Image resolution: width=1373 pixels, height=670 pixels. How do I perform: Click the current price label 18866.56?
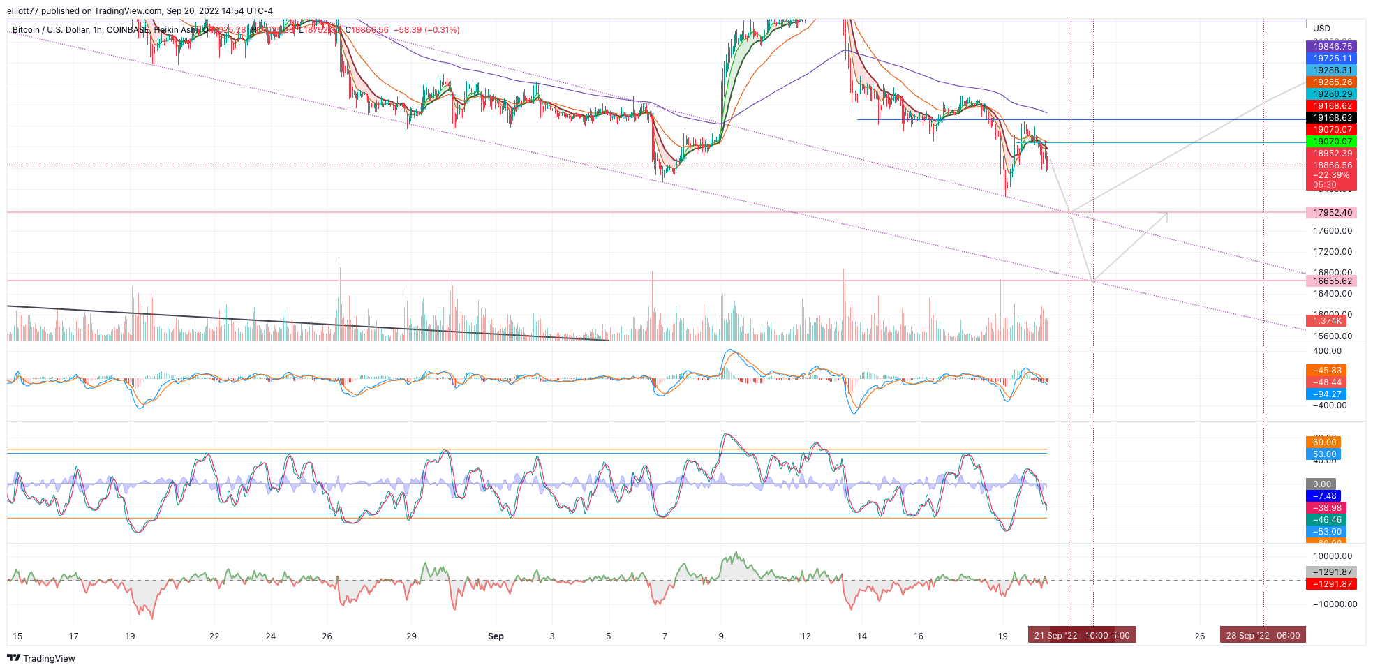point(1331,165)
